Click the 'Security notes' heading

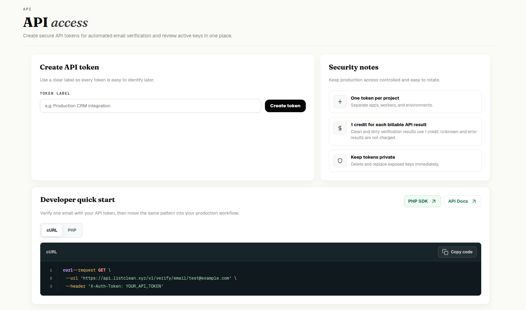pos(353,67)
